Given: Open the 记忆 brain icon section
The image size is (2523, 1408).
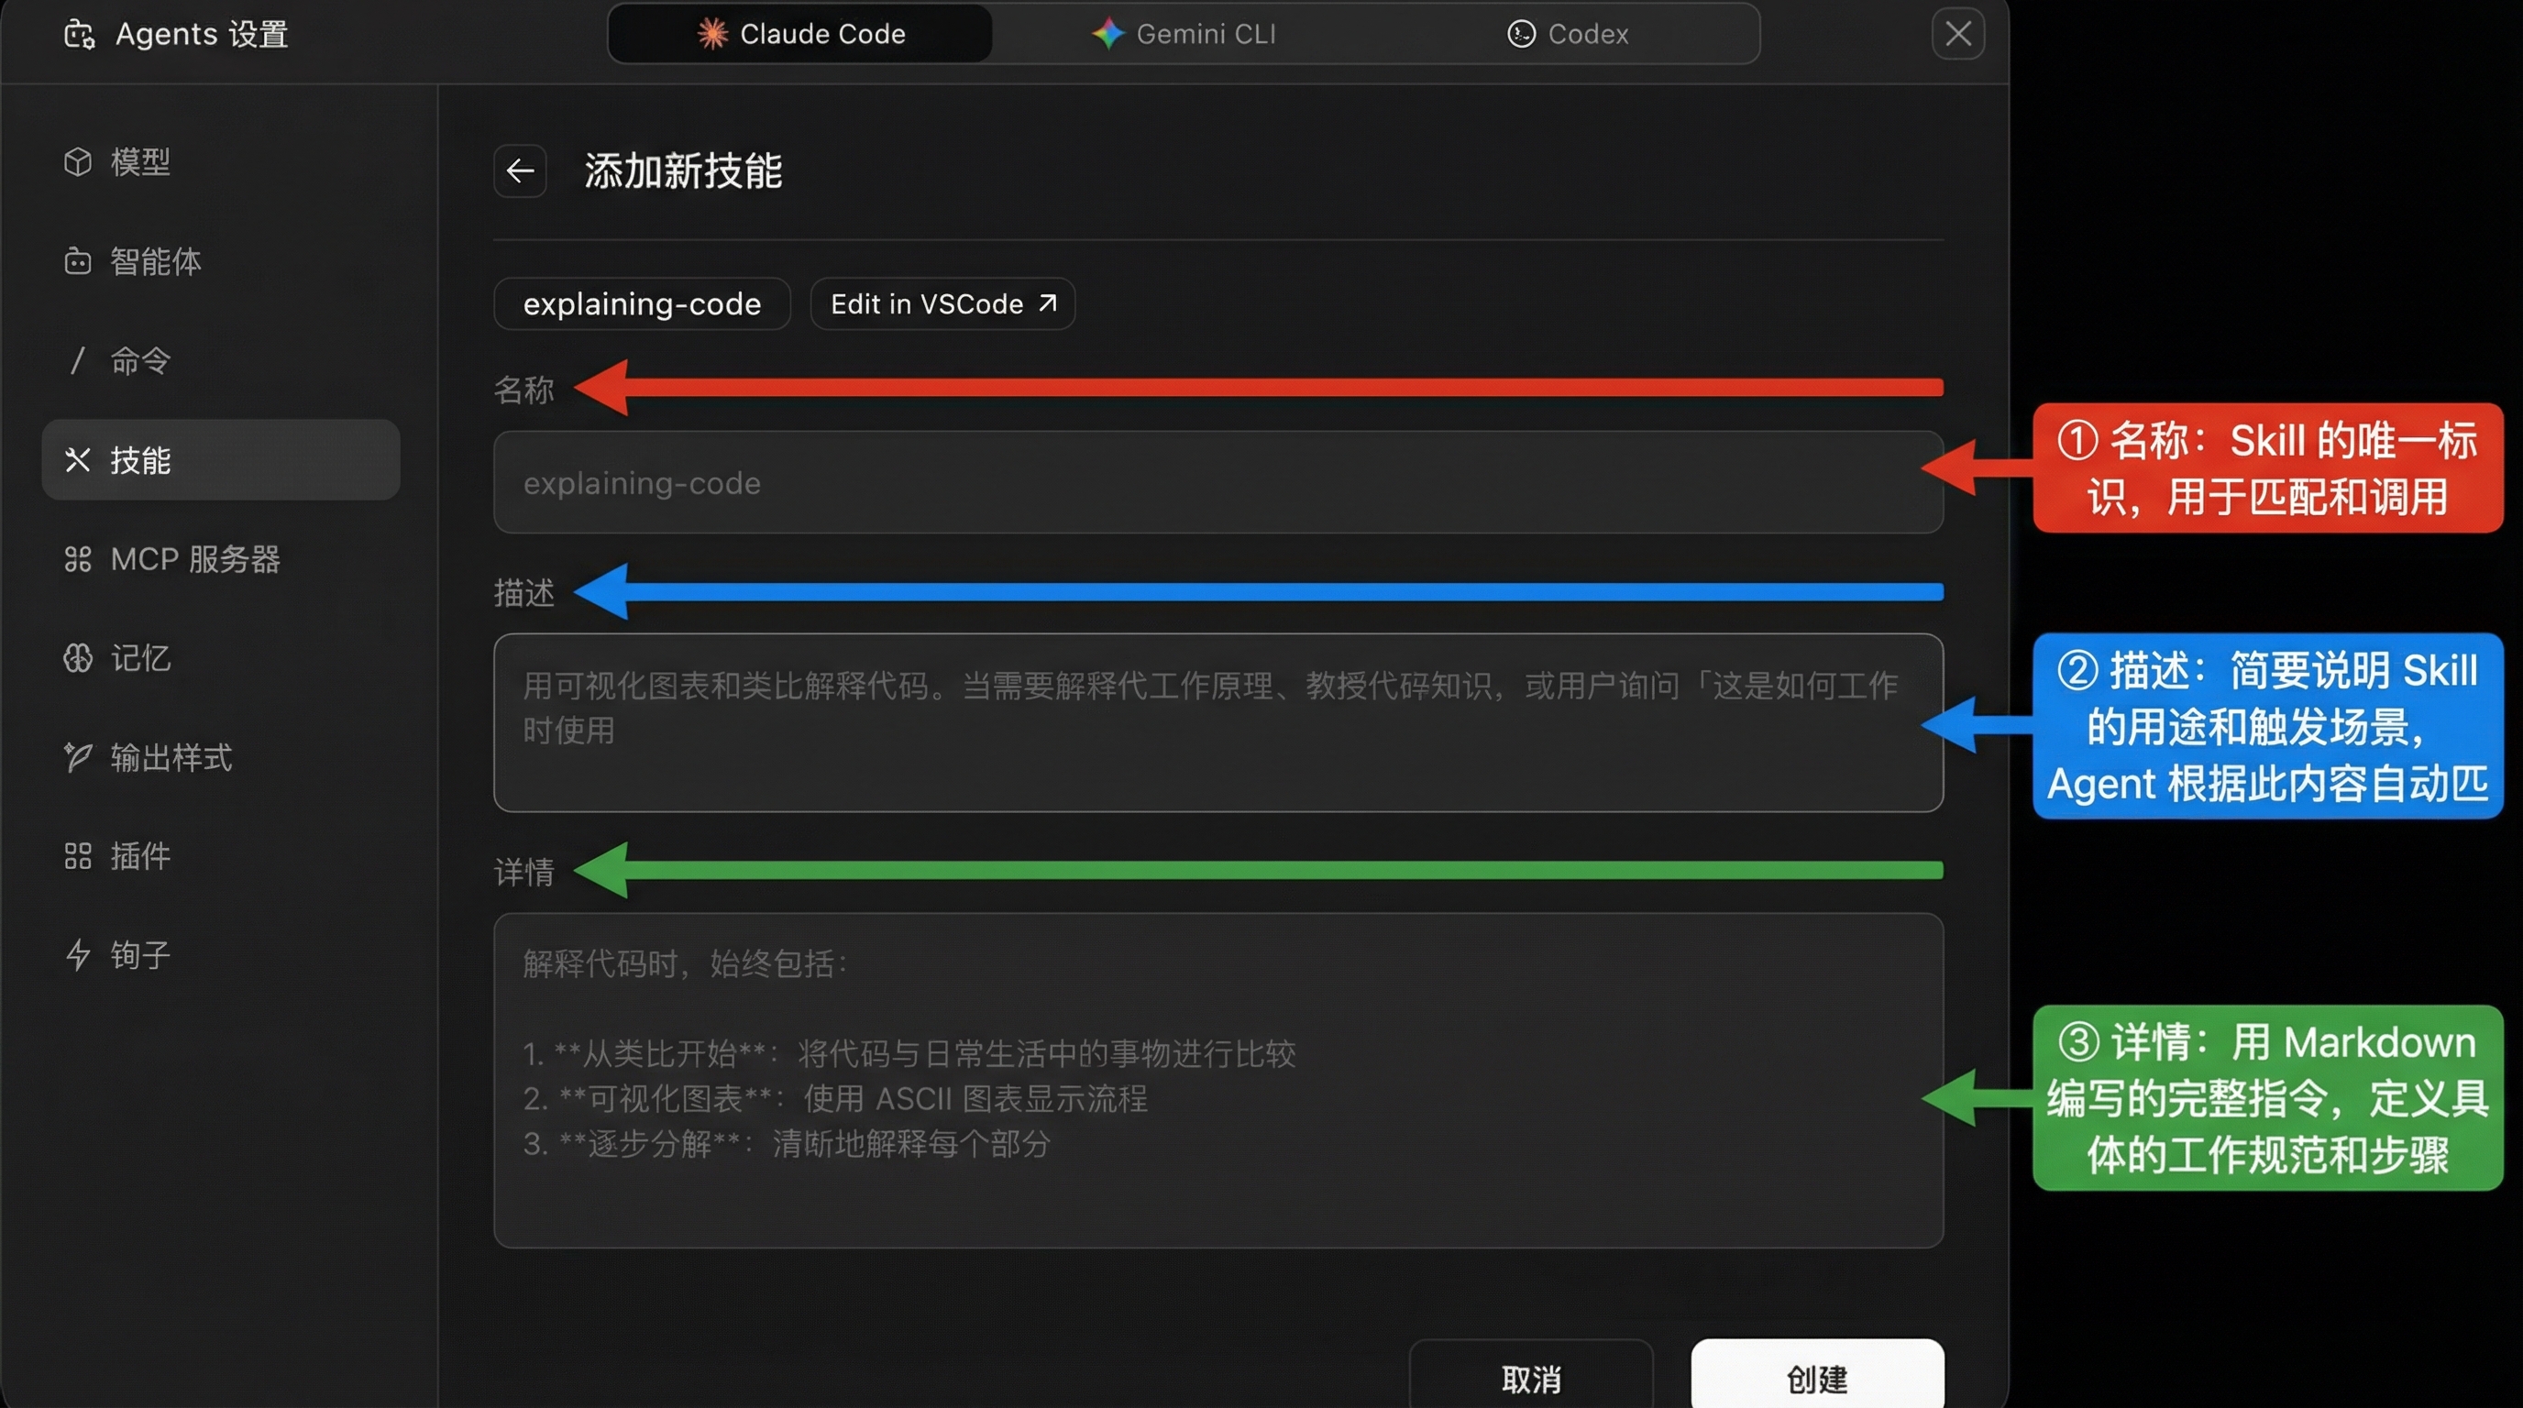Looking at the screenshot, I should pos(77,658).
